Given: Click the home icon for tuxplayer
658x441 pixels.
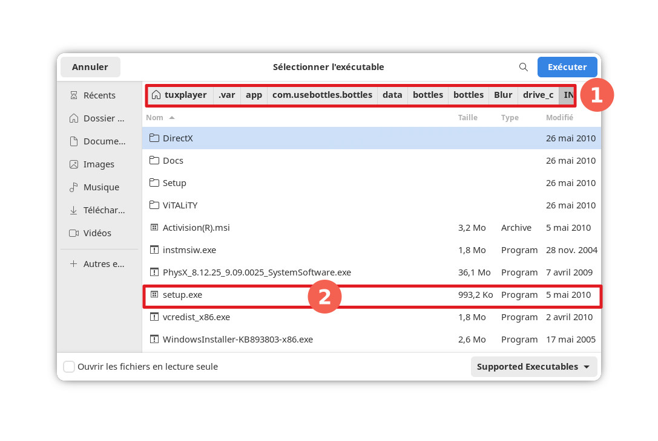Looking at the screenshot, I should [x=157, y=95].
